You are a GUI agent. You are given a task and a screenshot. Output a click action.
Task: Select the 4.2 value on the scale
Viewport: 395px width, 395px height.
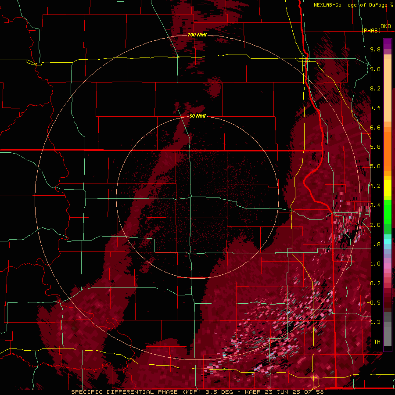click(x=375, y=186)
